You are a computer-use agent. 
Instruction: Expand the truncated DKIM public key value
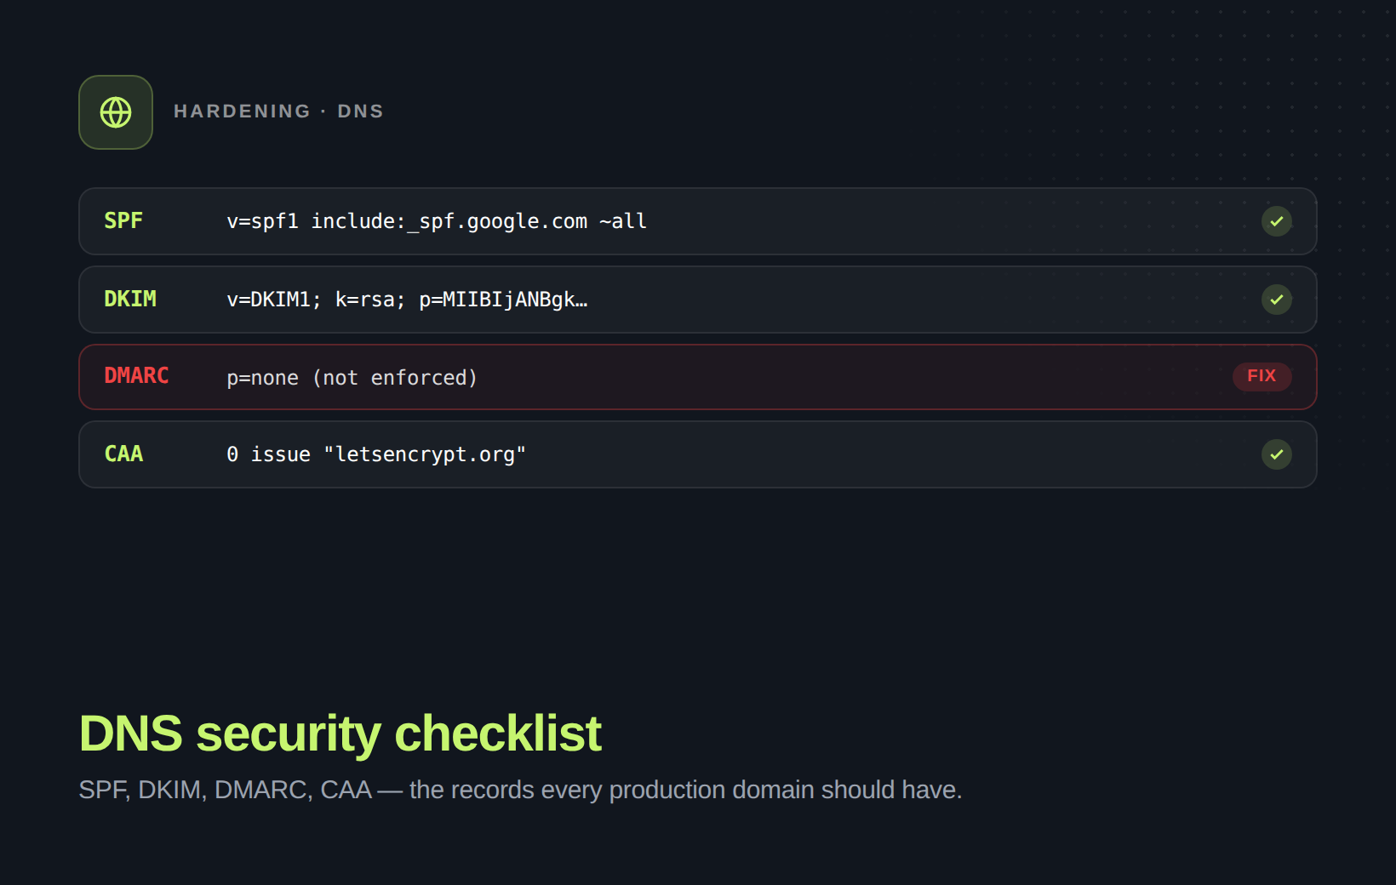(407, 299)
